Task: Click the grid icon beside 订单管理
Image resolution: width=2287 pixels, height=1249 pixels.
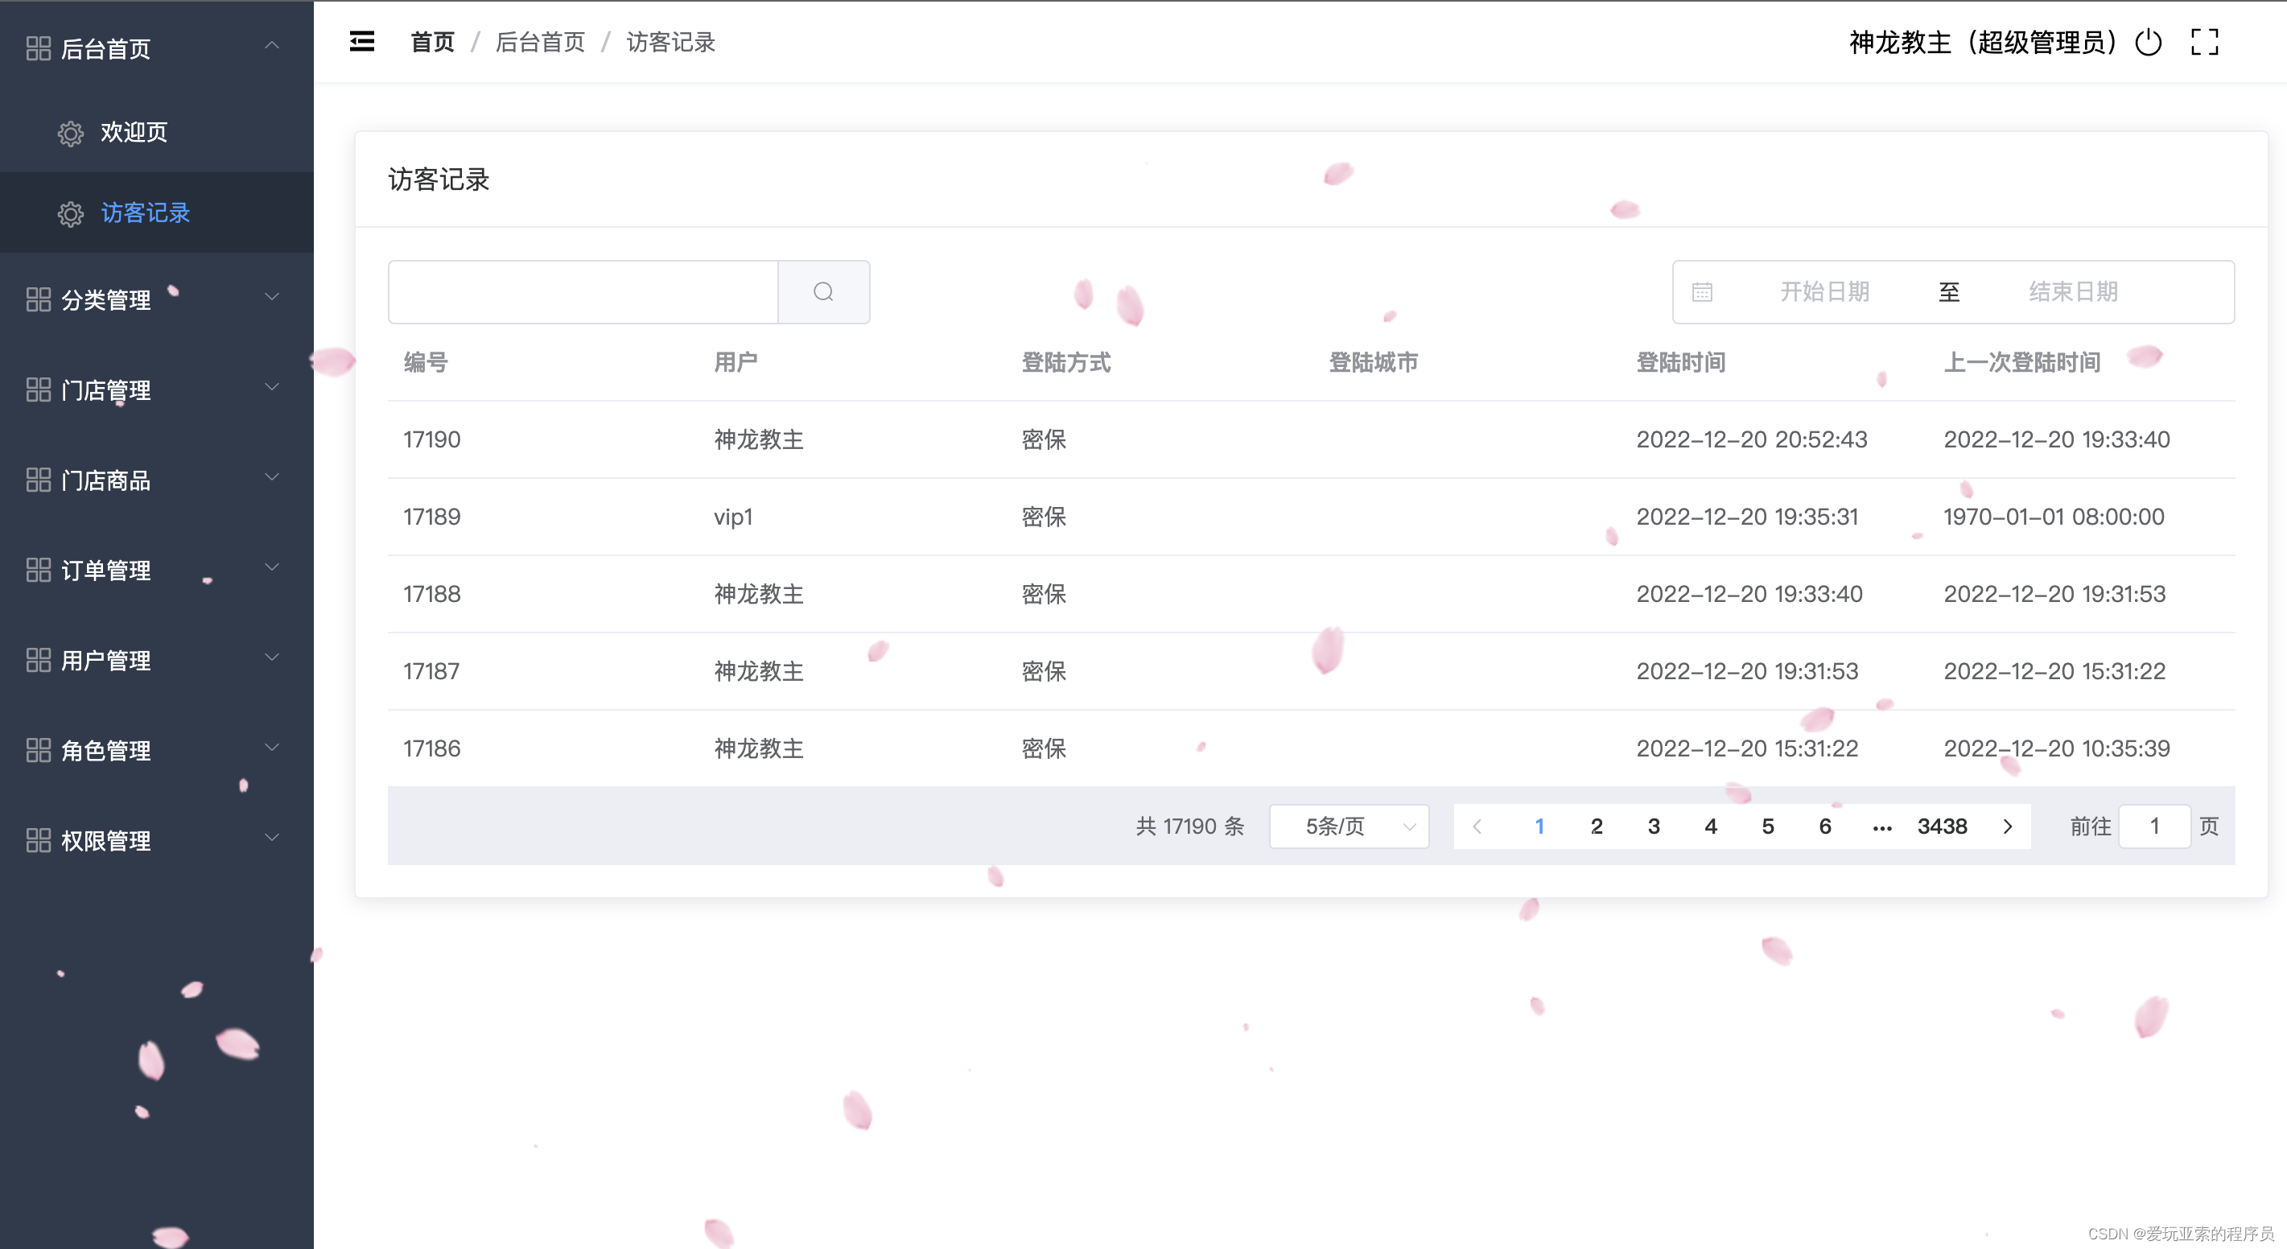Action: [x=38, y=570]
